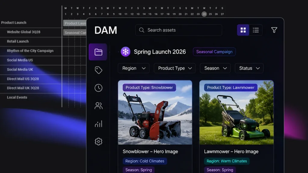The image size is (308, 173).
Task: Open the Season dropdown
Action: pos(215,68)
